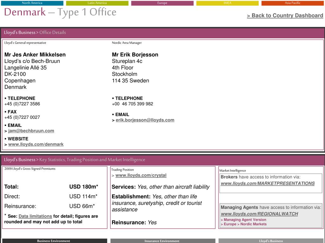The image size is (325, 243).
Task: Open the Data limitations link
Action: pos(35,216)
